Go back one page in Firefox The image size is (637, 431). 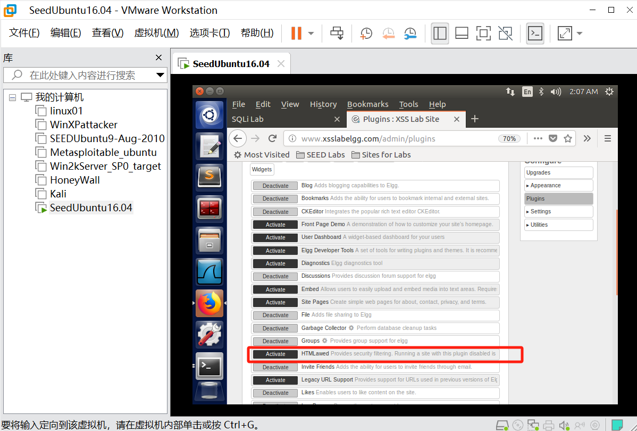click(x=238, y=139)
